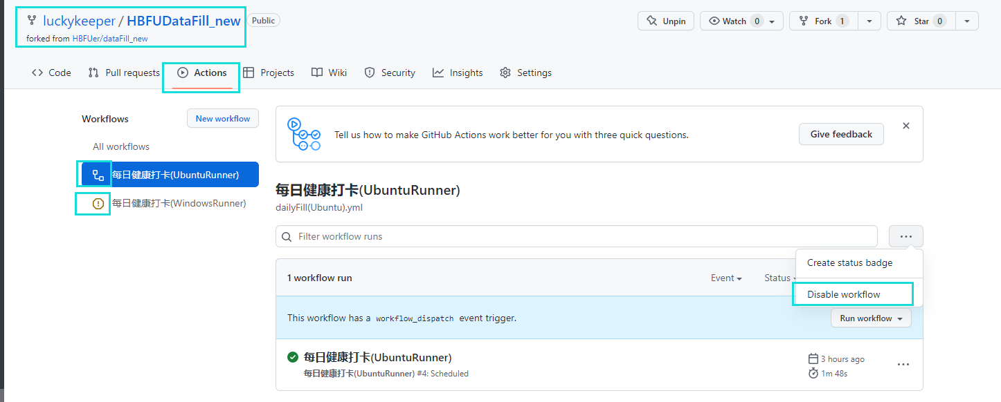
Task: Click the 1 workflow run heading text
Action: click(320, 278)
